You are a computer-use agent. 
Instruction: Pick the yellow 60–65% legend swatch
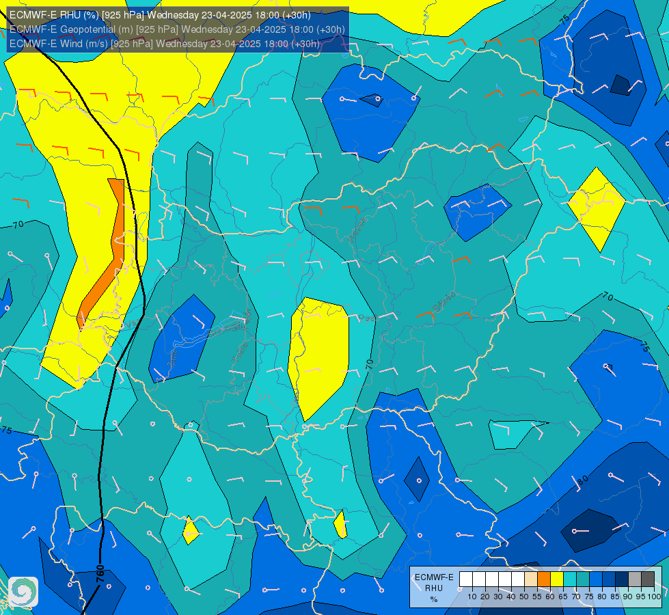(x=557, y=579)
